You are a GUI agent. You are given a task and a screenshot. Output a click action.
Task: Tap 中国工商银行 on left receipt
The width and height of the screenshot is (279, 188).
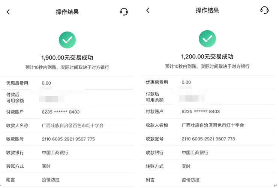(x=55, y=152)
